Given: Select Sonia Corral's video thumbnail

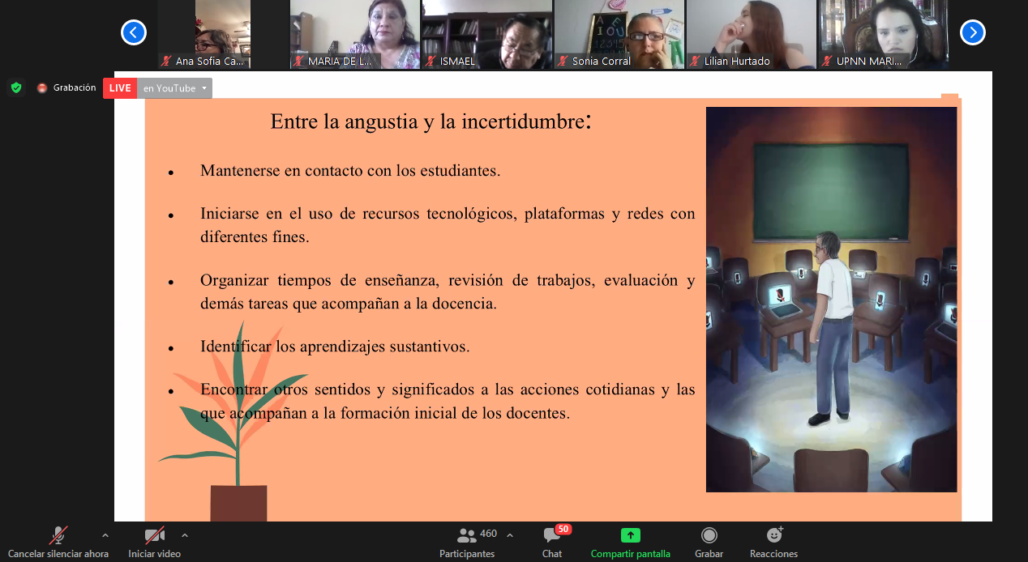Looking at the screenshot, I should [619, 34].
